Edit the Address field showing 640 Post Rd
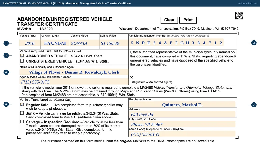260x148 pixels. tap(182, 114)
